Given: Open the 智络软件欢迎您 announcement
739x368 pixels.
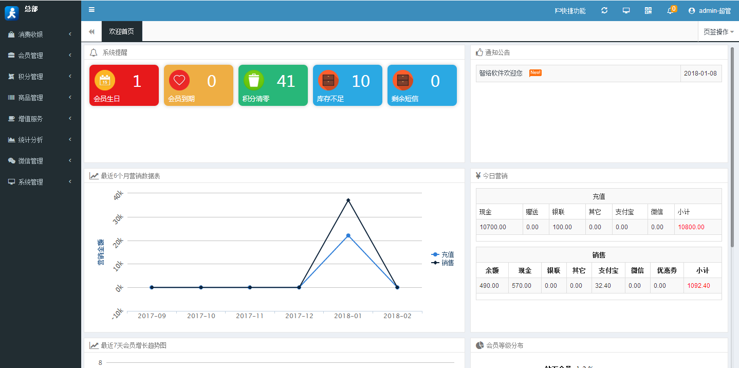Looking at the screenshot, I should pyautogui.click(x=501, y=73).
